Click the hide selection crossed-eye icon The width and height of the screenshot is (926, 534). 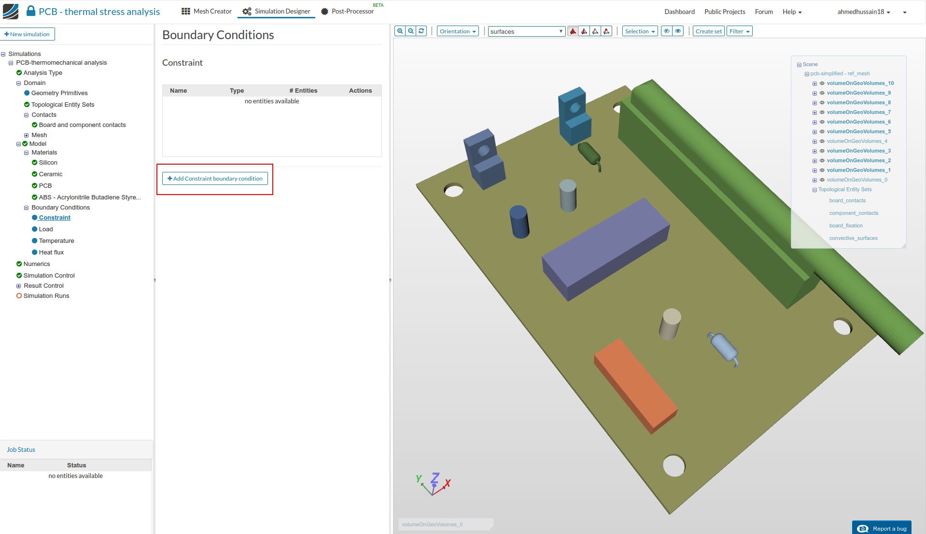[x=667, y=31]
